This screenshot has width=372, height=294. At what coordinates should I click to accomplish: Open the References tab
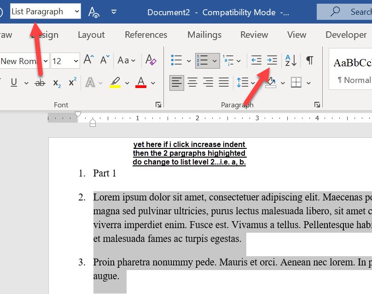tap(146, 35)
